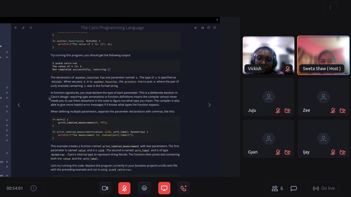Click the another_function code snippet at top
351x197 pixels.
116,41
